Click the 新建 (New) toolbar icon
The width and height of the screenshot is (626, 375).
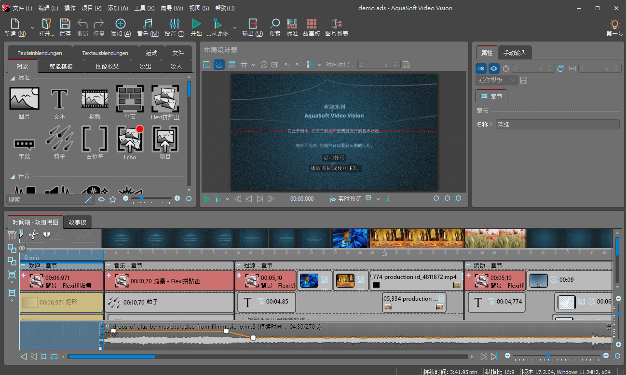tap(14, 24)
